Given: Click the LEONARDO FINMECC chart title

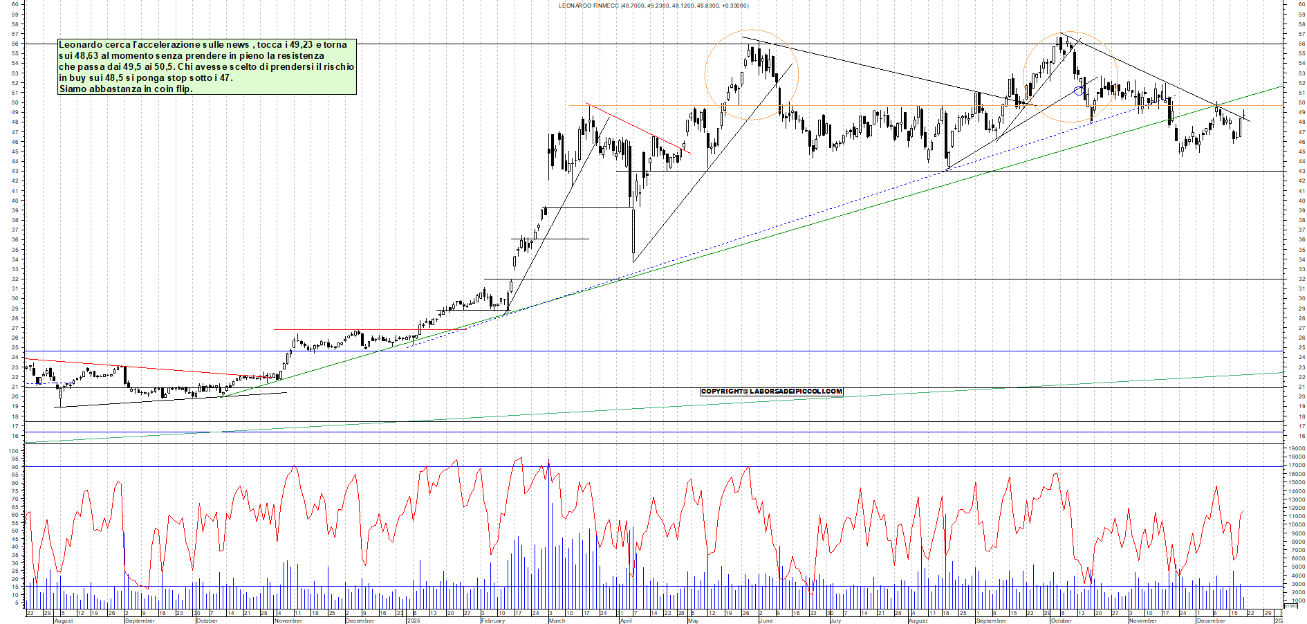Looking at the screenshot, I should tap(653, 6).
